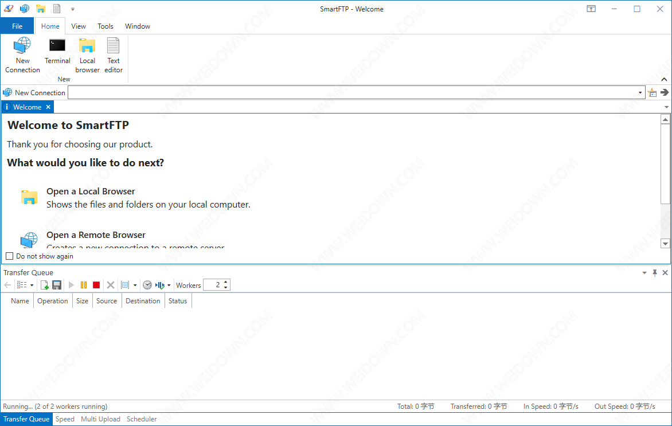Select the Welcome document tab
The width and height of the screenshot is (672, 426).
pyautogui.click(x=28, y=107)
